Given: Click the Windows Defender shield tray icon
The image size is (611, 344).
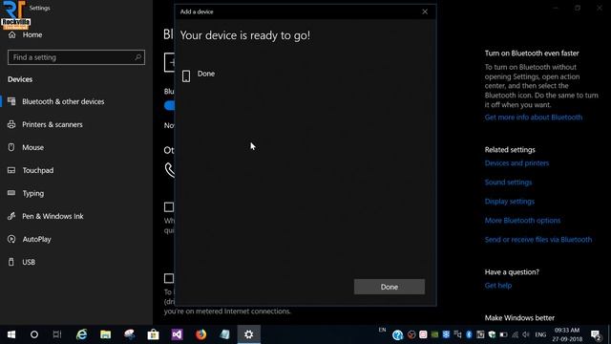Looking at the screenshot, I should click(x=493, y=334).
